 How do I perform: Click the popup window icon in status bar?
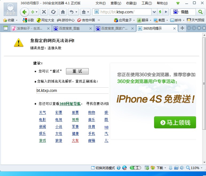(x=176, y=168)
